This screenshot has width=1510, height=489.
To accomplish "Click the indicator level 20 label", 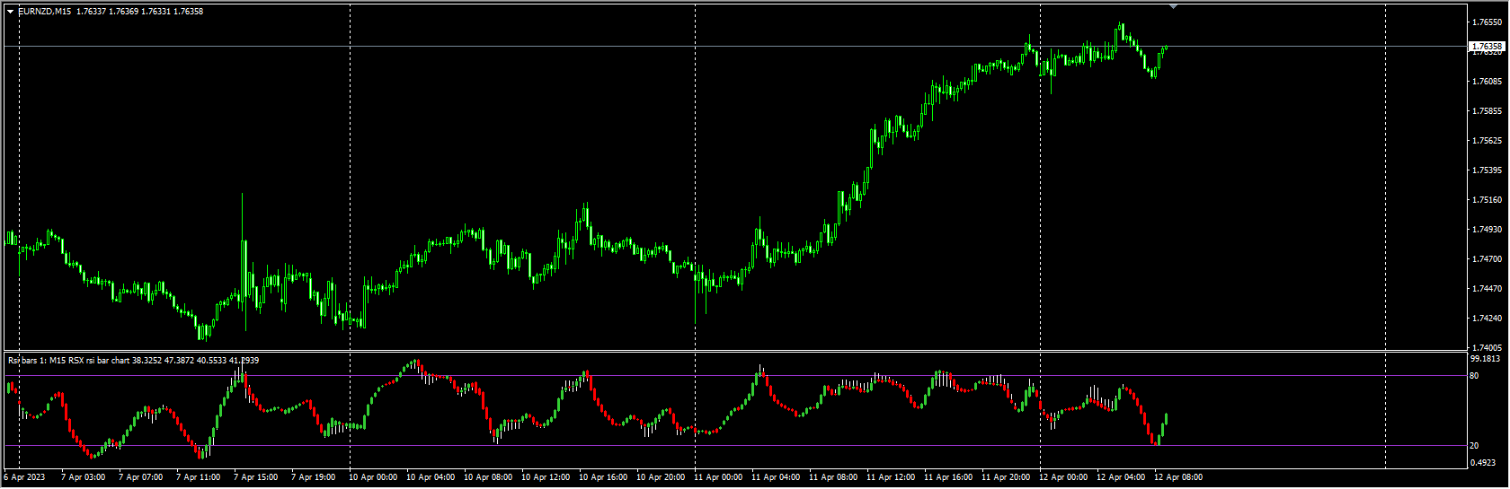I will point(1474,446).
